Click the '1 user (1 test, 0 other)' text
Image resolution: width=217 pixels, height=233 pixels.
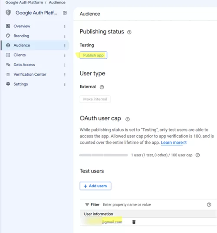tap(149, 155)
